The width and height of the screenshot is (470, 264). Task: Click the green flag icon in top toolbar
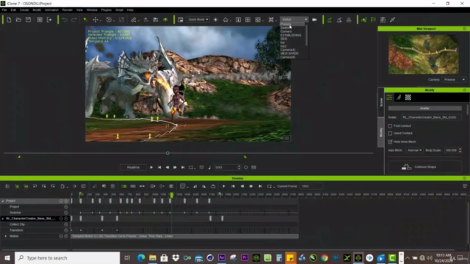pyautogui.click(x=373, y=20)
